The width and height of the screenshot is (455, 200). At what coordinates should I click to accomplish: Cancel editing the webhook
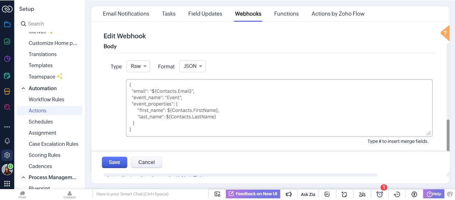click(146, 162)
